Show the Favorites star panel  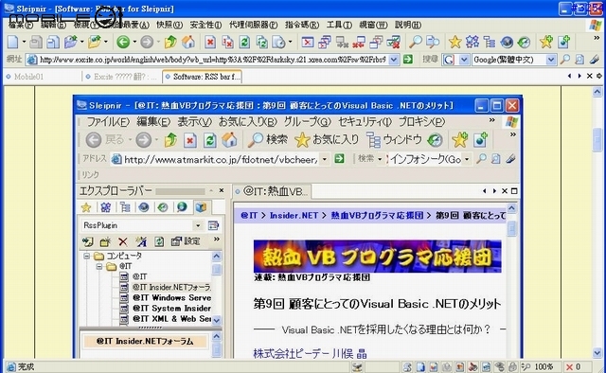(455, 42)
